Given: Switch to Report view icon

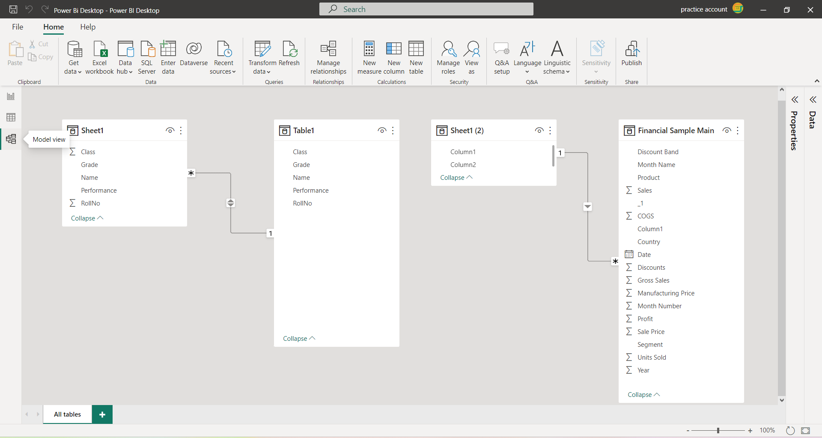Looking at the screenshot, I should [x=11, y=96].
